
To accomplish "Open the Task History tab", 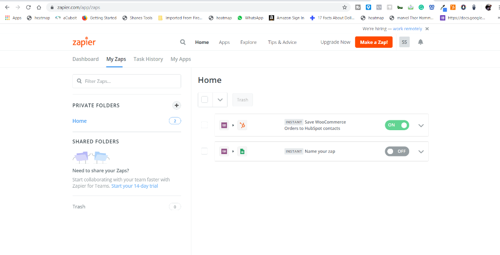I will pyautogui.click(x=148, y=59).
